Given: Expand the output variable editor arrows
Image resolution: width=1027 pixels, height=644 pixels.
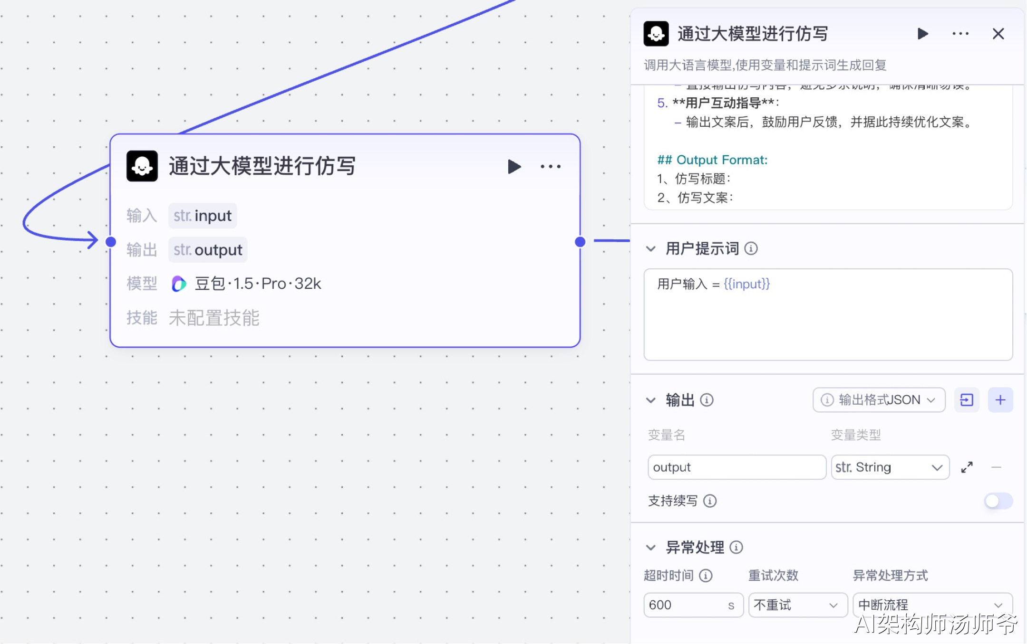Looking at the screenshot, I should tap(967, 467).
